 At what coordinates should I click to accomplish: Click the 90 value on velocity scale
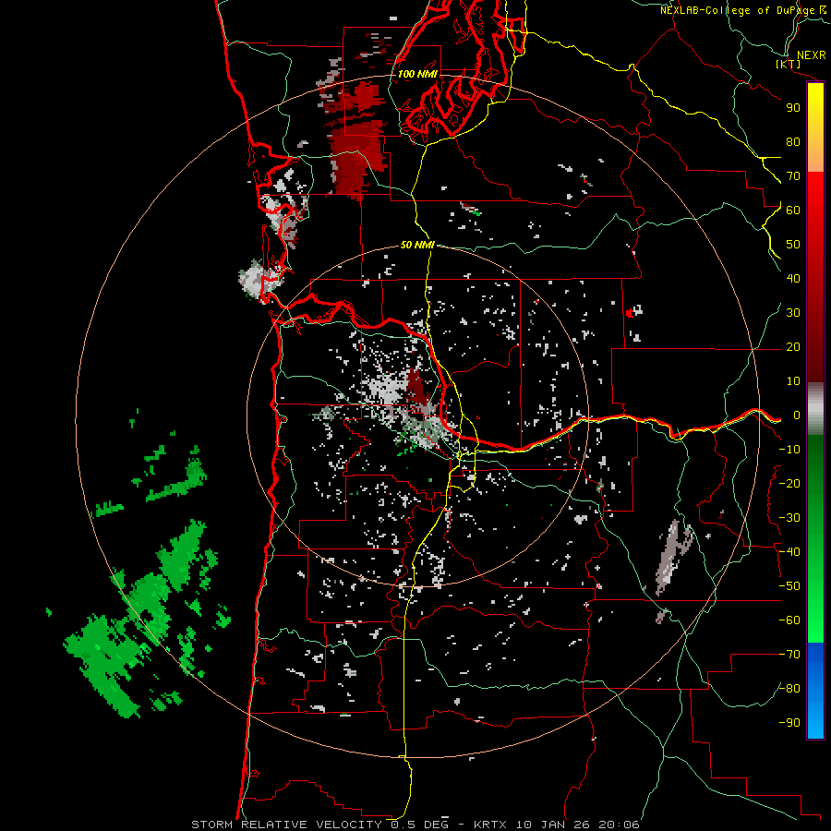point(793,108)
